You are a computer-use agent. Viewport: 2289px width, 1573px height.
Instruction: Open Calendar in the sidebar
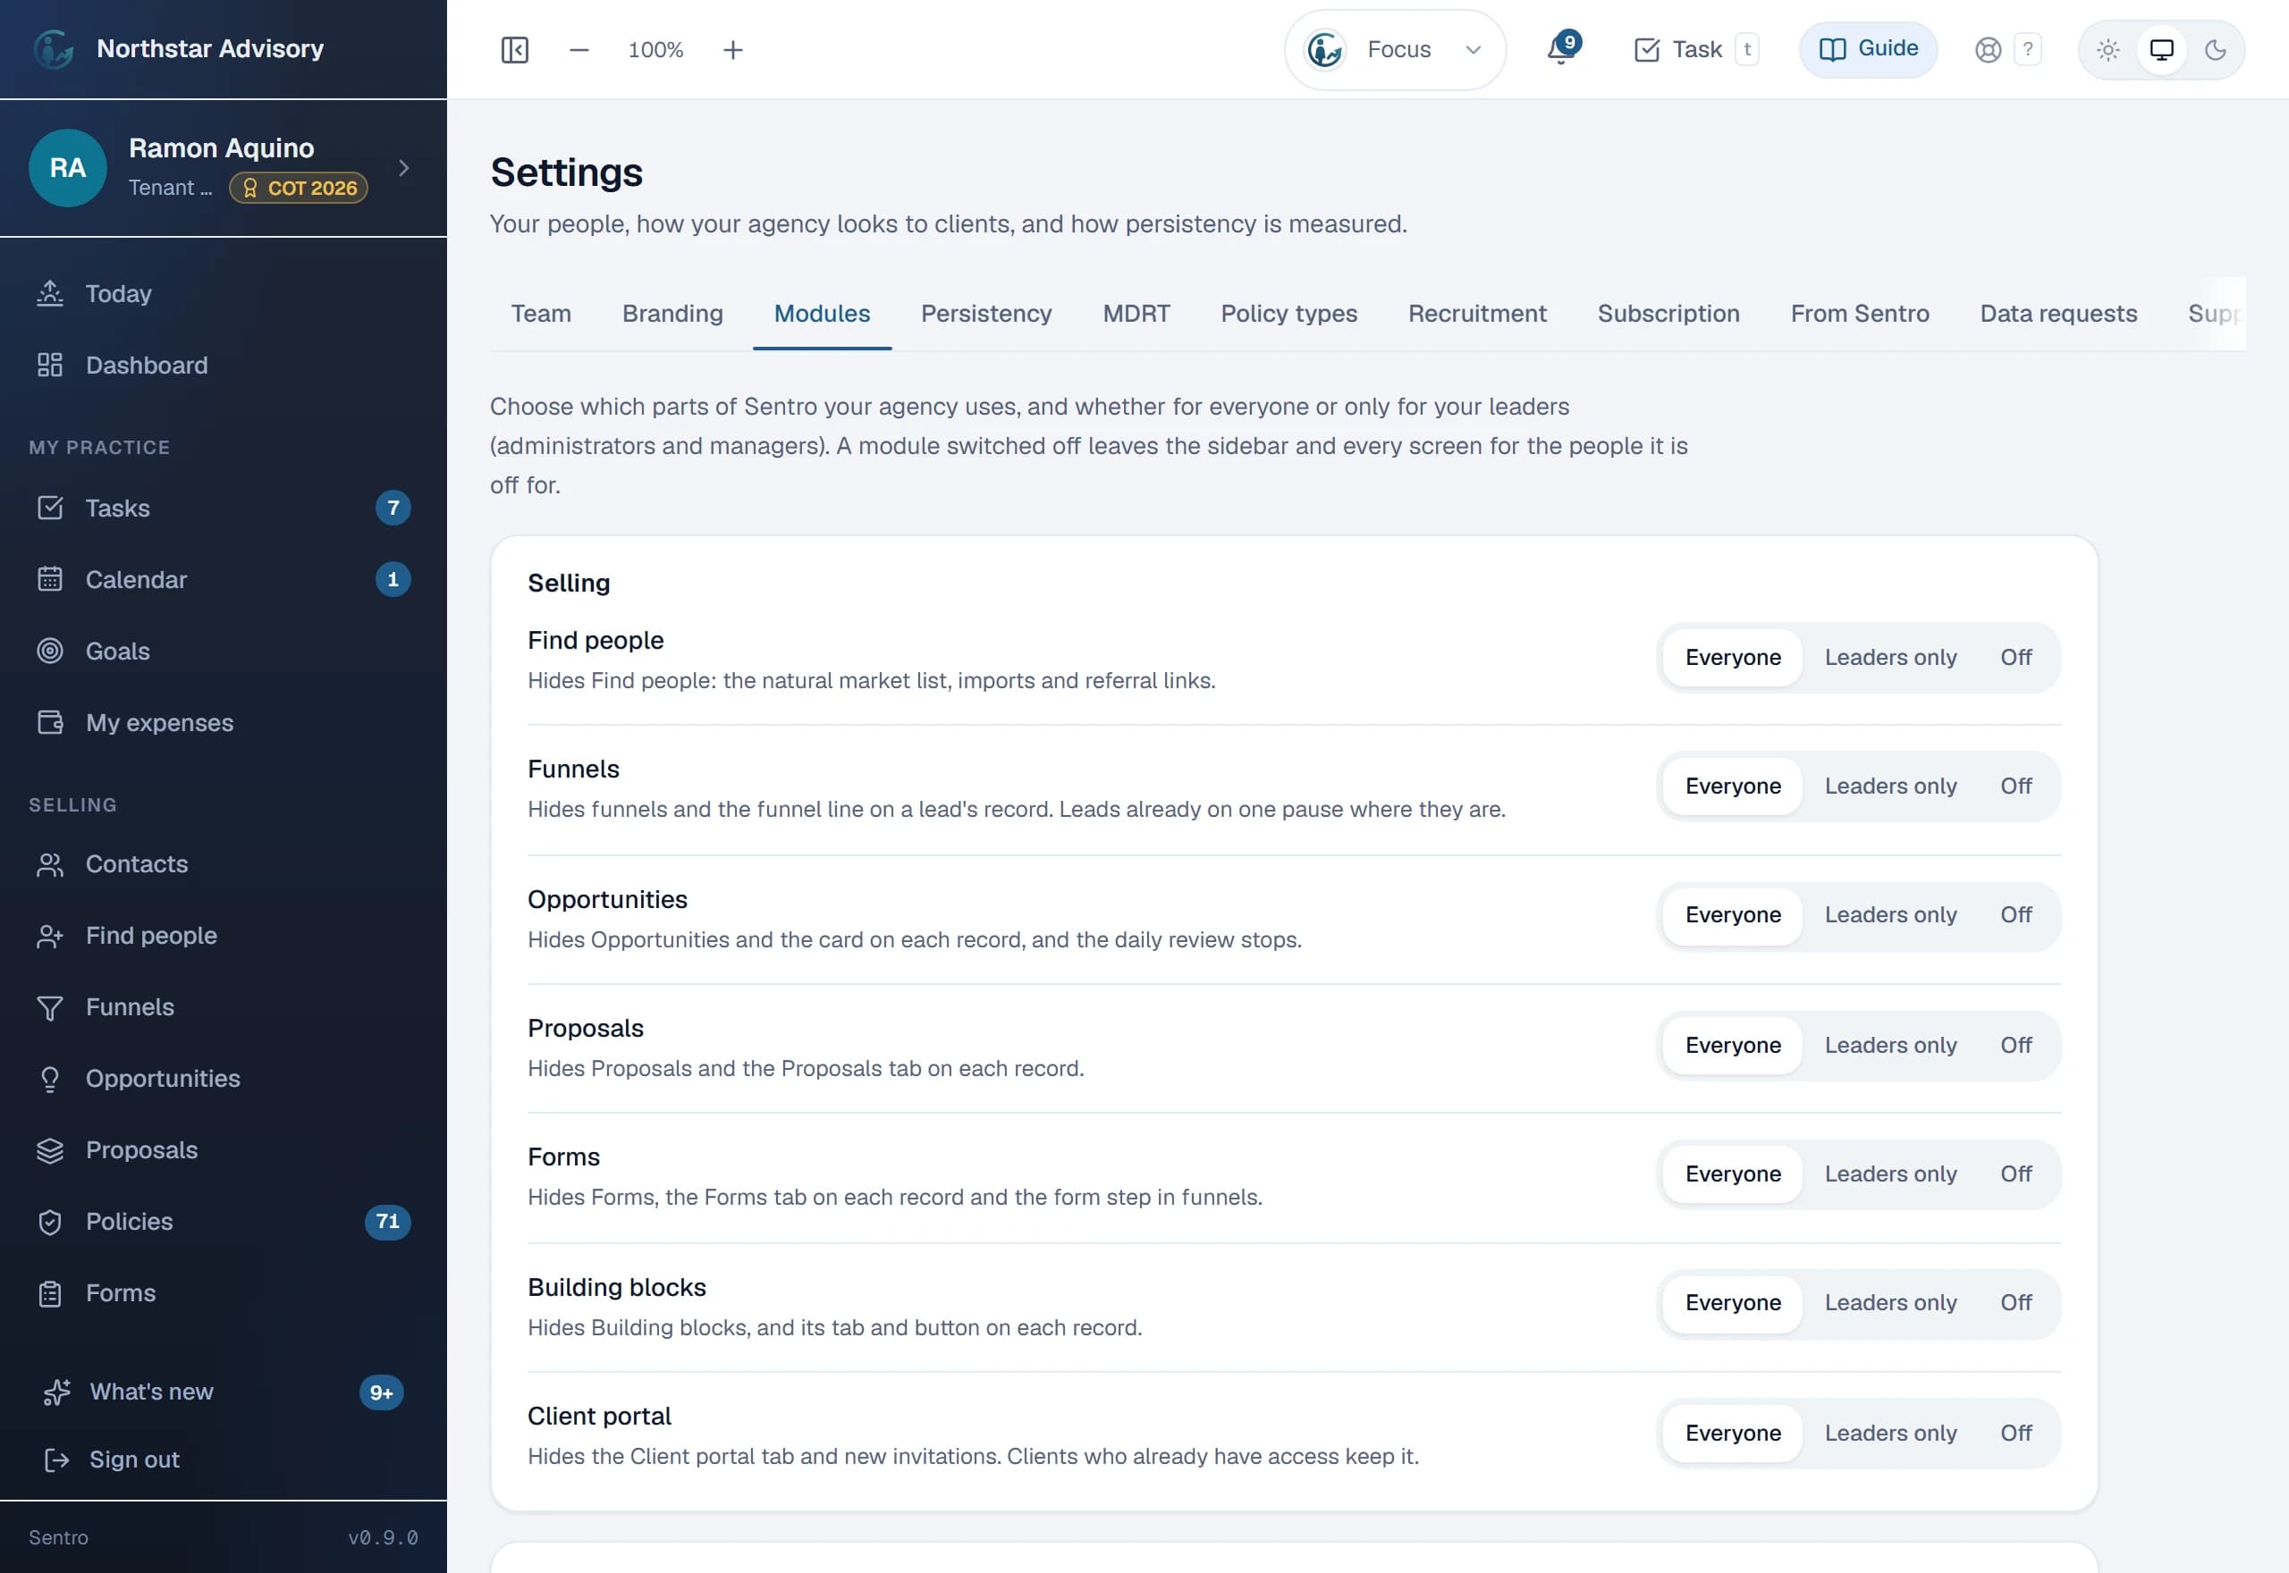tap(223, 579)
